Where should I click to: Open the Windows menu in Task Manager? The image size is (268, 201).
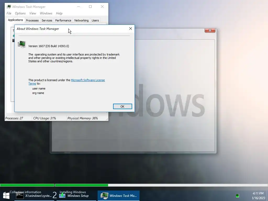coord(46,13)
